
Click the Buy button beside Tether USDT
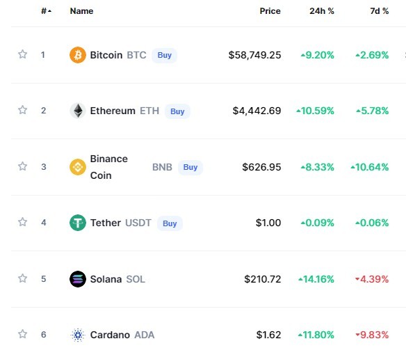(x=170, y=223)
